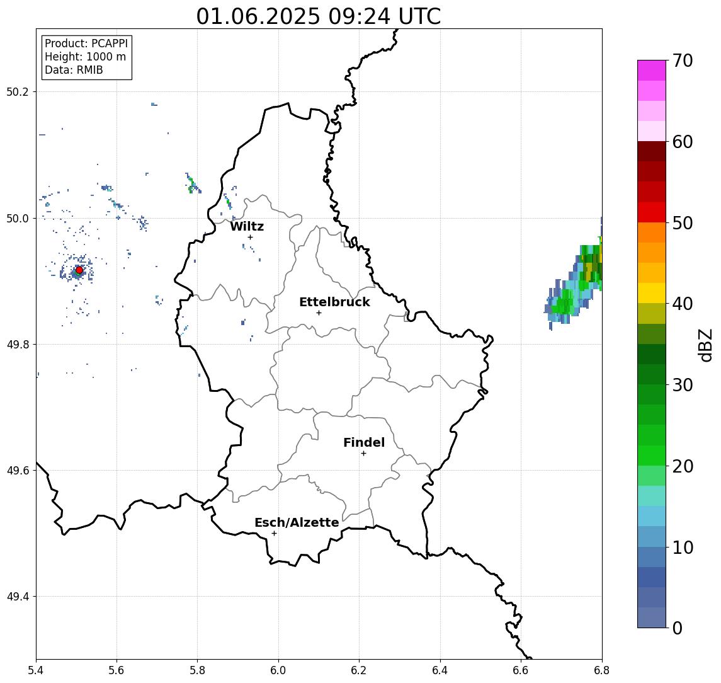Click the longitude tick label 6.0
This screenshot has width=721, height=683.
click(x=278, y=670)
